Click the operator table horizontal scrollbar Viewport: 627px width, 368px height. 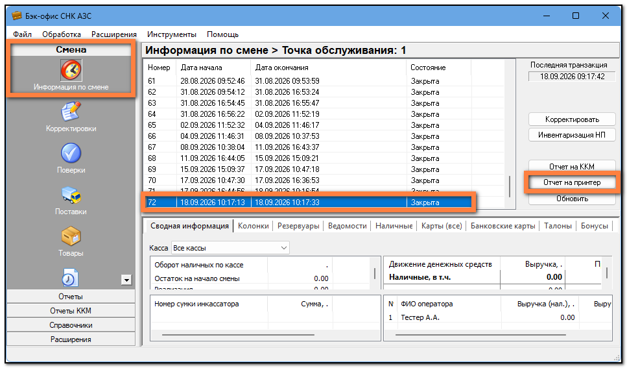pyautogui.click(x=480, y=335)
